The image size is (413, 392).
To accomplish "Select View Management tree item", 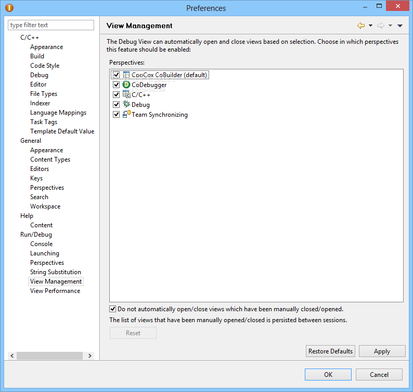I will (56, 281).
